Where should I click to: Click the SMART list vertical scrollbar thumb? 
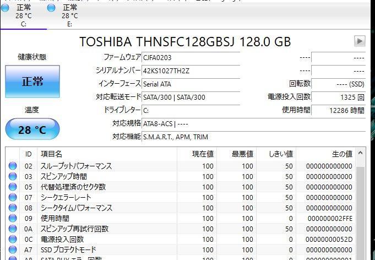coord(361,213)
